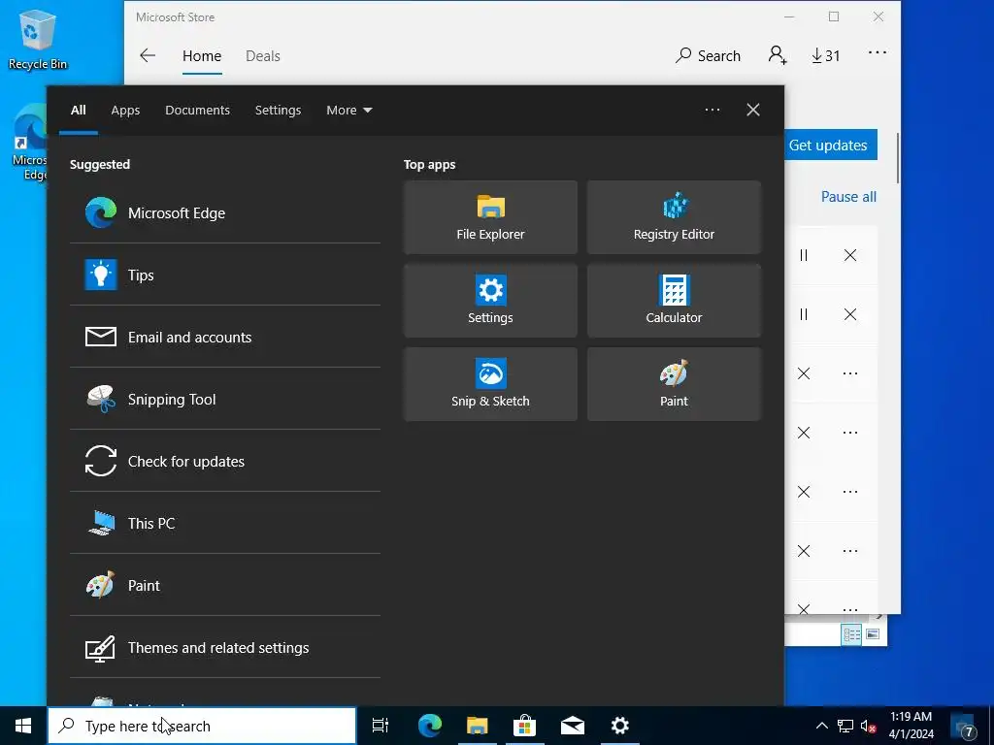Screen dimensions: 994x745
Task: Click Pause all link in Store
Action: (848, 197)
